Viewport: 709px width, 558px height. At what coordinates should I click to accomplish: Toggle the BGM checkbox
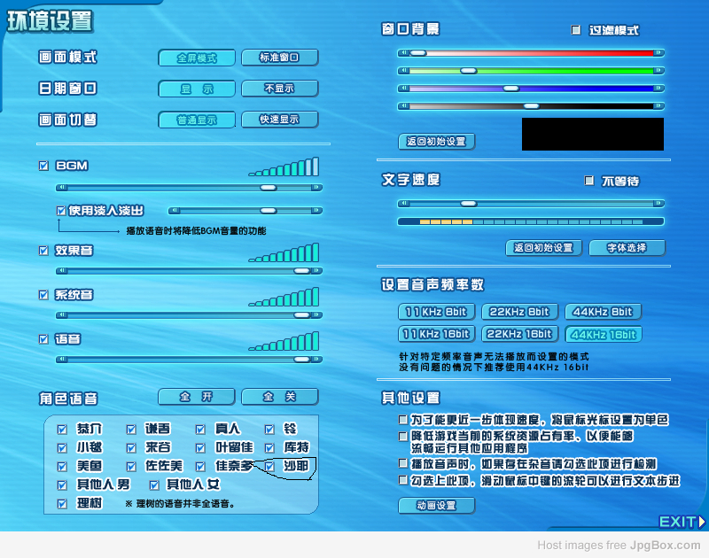click(44, 166)
